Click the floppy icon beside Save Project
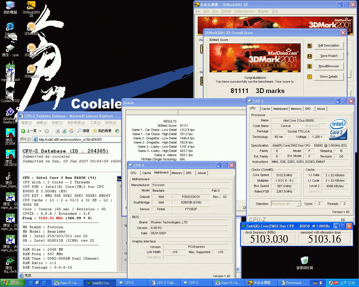 click(x=310, y=56)
